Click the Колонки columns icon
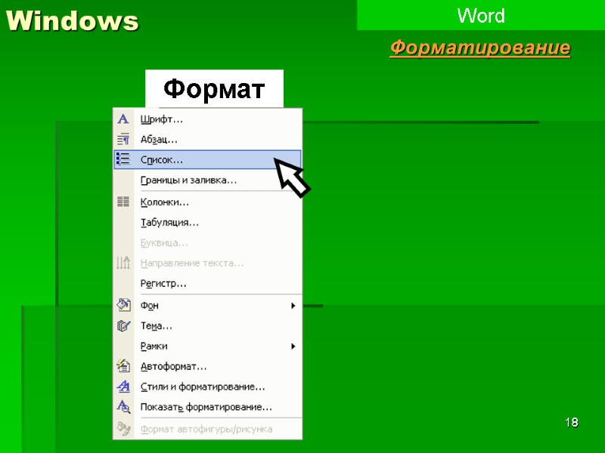The height and width of the screenshot is (453, 605). [123, 202]
